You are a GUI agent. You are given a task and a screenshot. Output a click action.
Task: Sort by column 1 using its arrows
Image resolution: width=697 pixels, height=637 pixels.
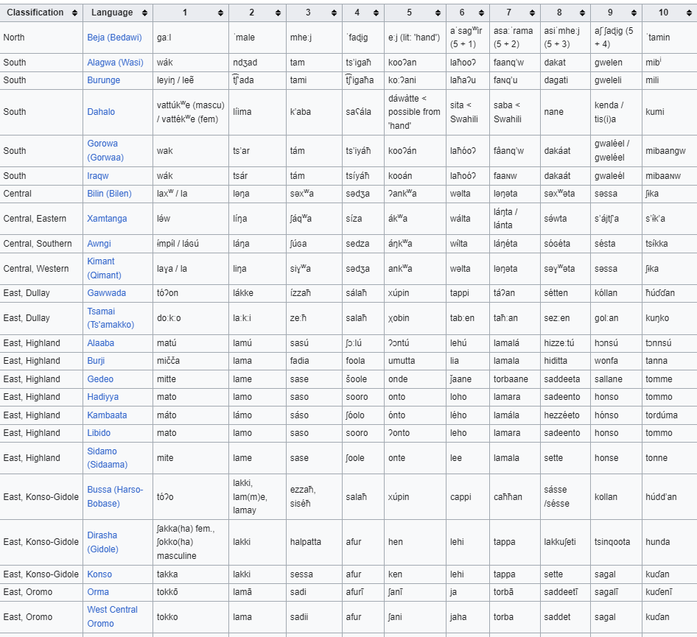click(x=220, y=13)
